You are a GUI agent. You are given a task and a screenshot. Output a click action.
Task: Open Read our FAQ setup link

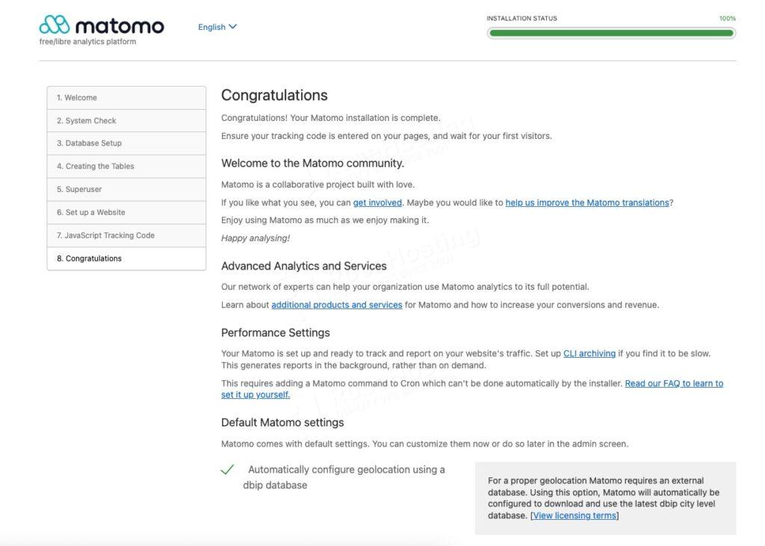674,383
